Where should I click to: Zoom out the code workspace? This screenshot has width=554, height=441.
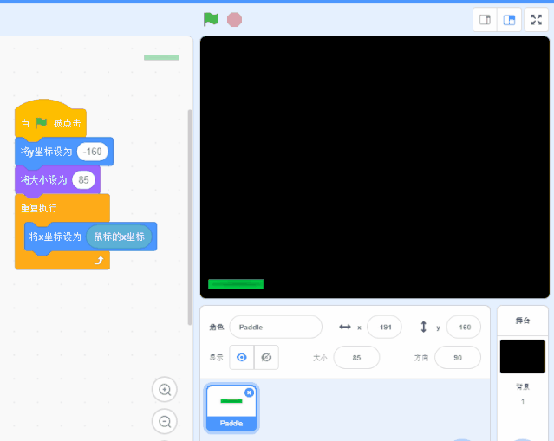click(164, 421)
